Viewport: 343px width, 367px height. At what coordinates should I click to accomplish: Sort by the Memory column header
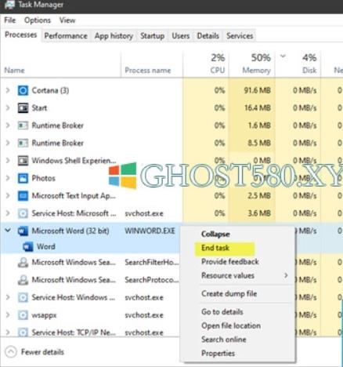256,71
